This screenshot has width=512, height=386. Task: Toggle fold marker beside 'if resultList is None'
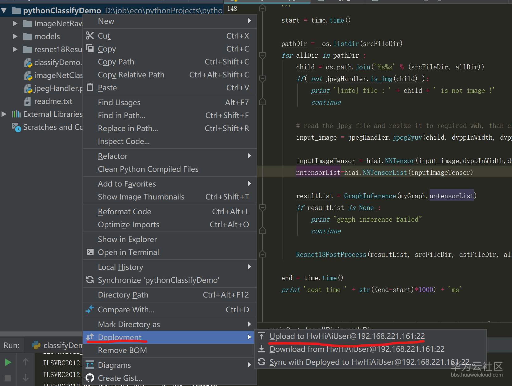click(x=262, y=207)
